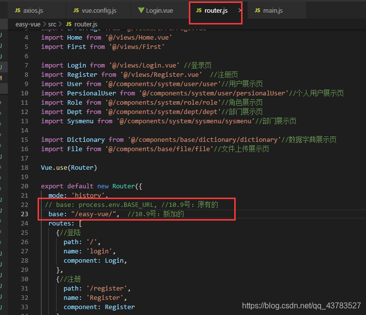Click "component: Register" on line 33

[x=99, y=307]
